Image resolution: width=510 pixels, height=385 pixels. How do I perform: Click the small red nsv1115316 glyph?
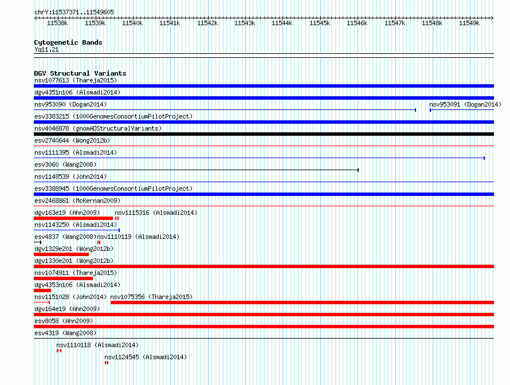(x=117, y=218)
